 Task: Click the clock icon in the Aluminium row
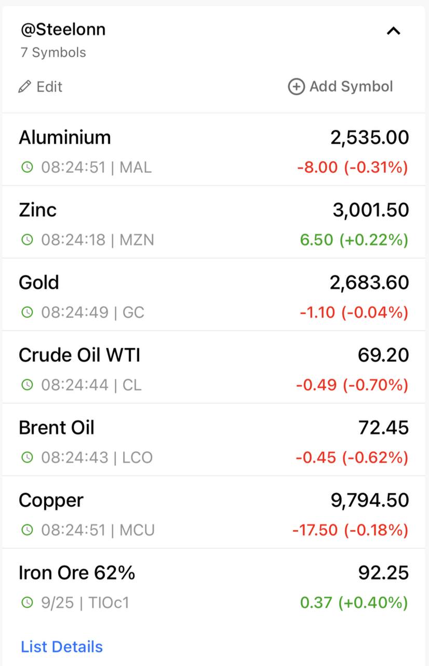[26, 168]
